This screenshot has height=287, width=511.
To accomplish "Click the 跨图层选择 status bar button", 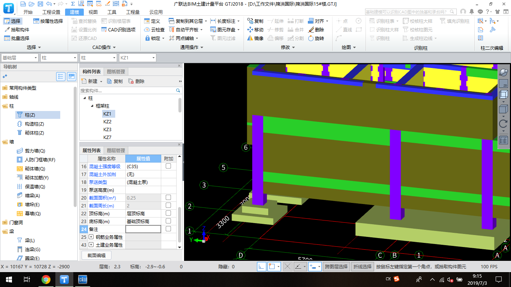I will point(336,266).
